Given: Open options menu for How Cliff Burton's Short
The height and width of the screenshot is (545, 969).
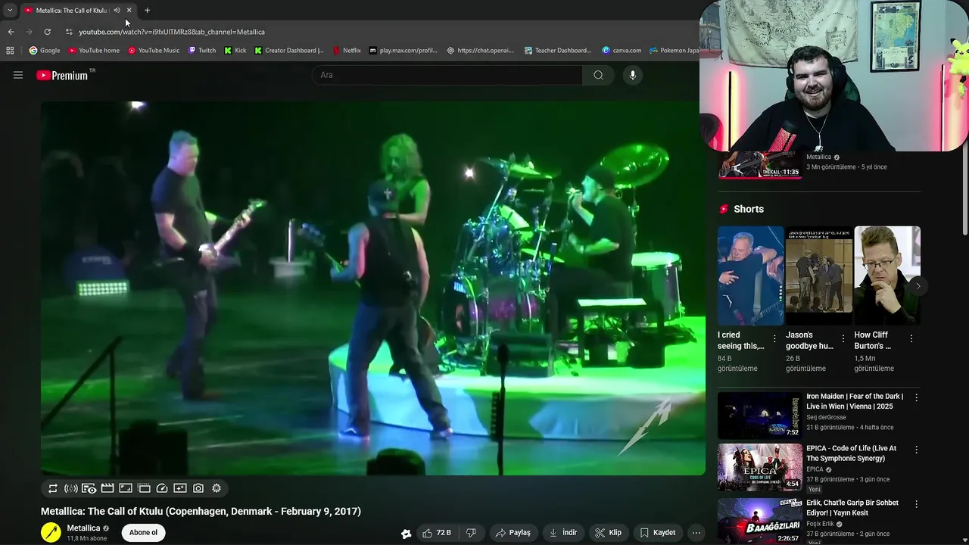Looking at the screenshot, I should (x=911, y=339).
